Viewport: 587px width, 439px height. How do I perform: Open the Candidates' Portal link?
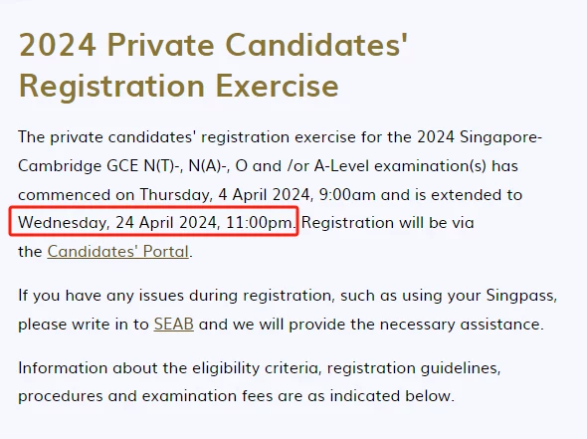pyautogui.click(x=118, y=251)
